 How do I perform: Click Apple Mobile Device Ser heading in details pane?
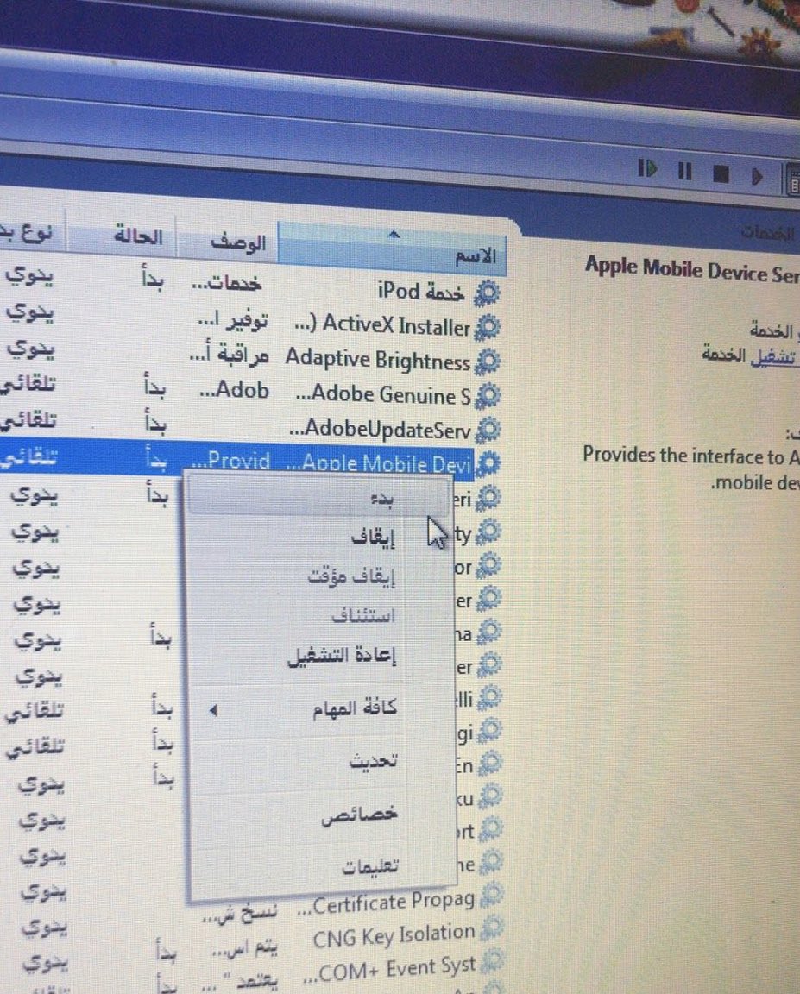(691, 271)
